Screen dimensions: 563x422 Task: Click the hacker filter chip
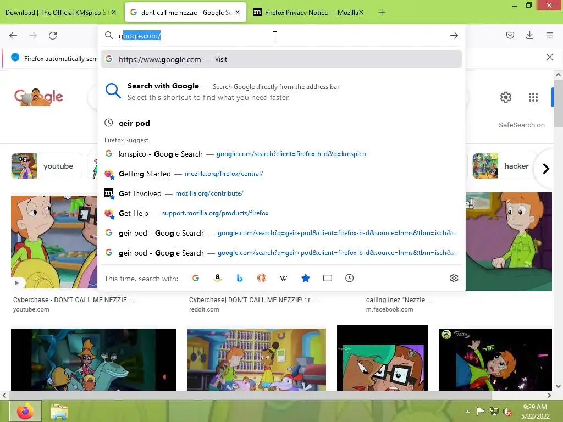[505, 166]
